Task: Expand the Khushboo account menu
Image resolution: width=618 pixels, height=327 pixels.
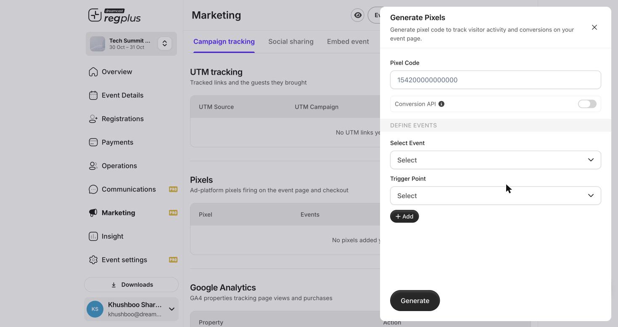Action: (172, 309)
